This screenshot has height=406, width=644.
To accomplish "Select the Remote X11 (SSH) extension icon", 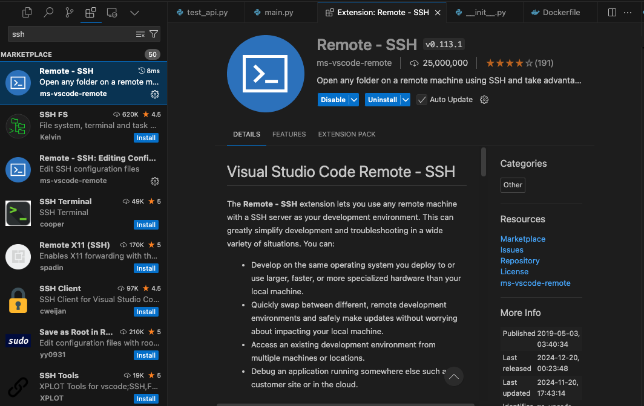I will (18, 257).
